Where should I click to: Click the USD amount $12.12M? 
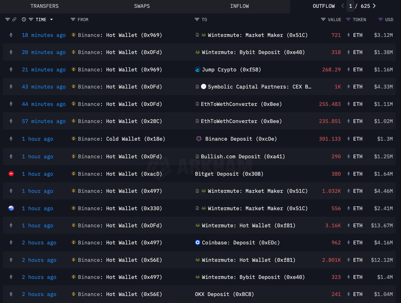point(382,260)
